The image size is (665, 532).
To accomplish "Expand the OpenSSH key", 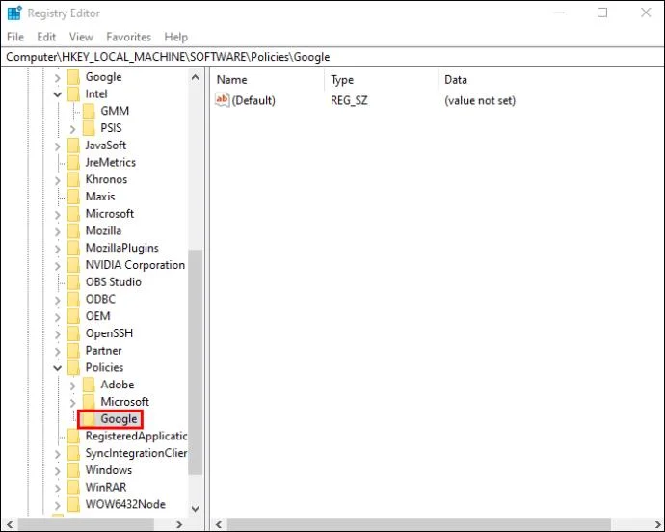I will click(x=58, y=334).
